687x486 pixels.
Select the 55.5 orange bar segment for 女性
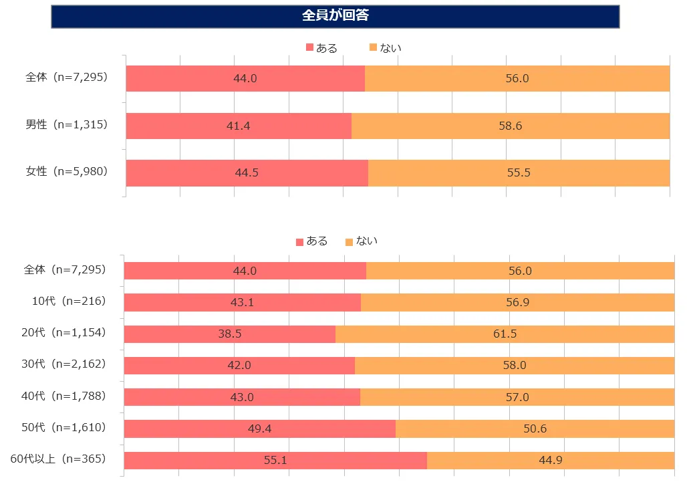point(519,172)
